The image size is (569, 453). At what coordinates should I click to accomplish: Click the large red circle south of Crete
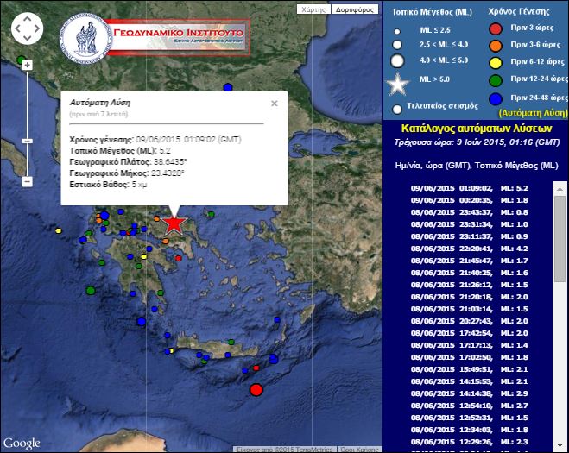(x=256, y=390)
